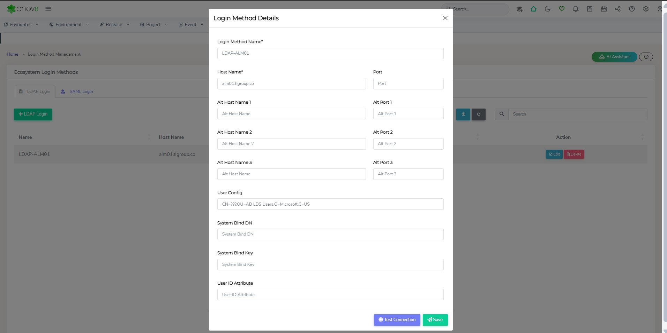Switch to the SAML Login tab

tap(77, 92)
